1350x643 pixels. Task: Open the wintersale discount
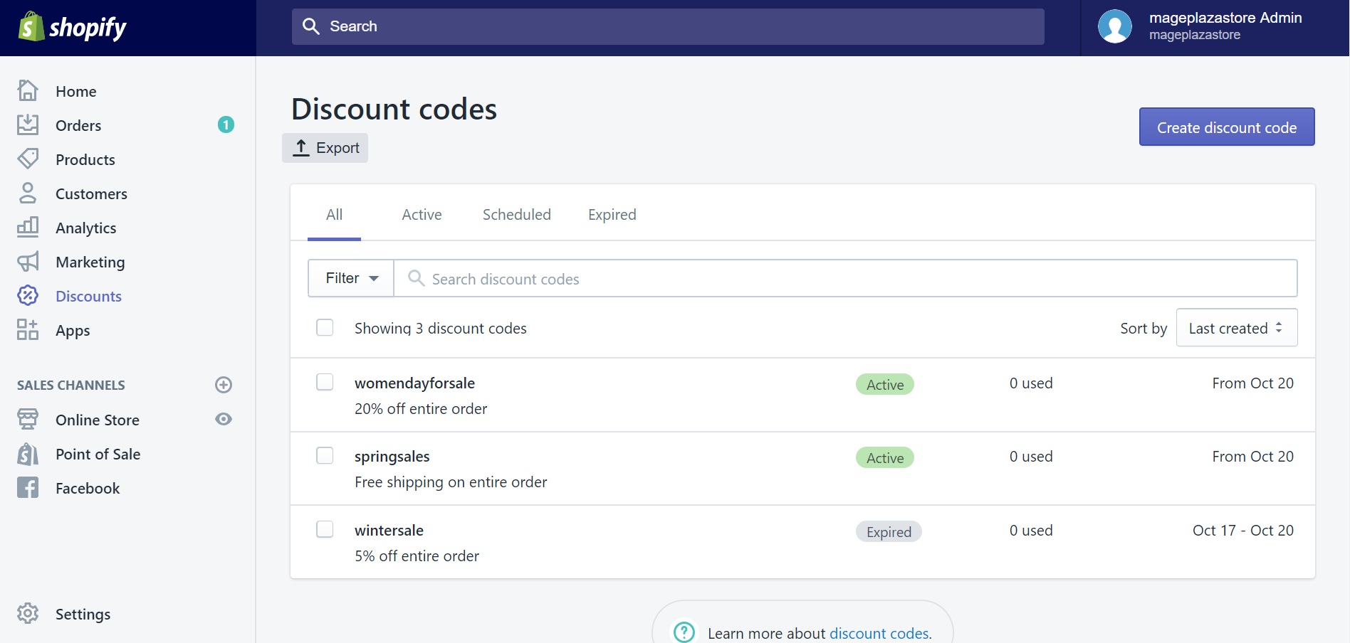click(x=389, y=530)
